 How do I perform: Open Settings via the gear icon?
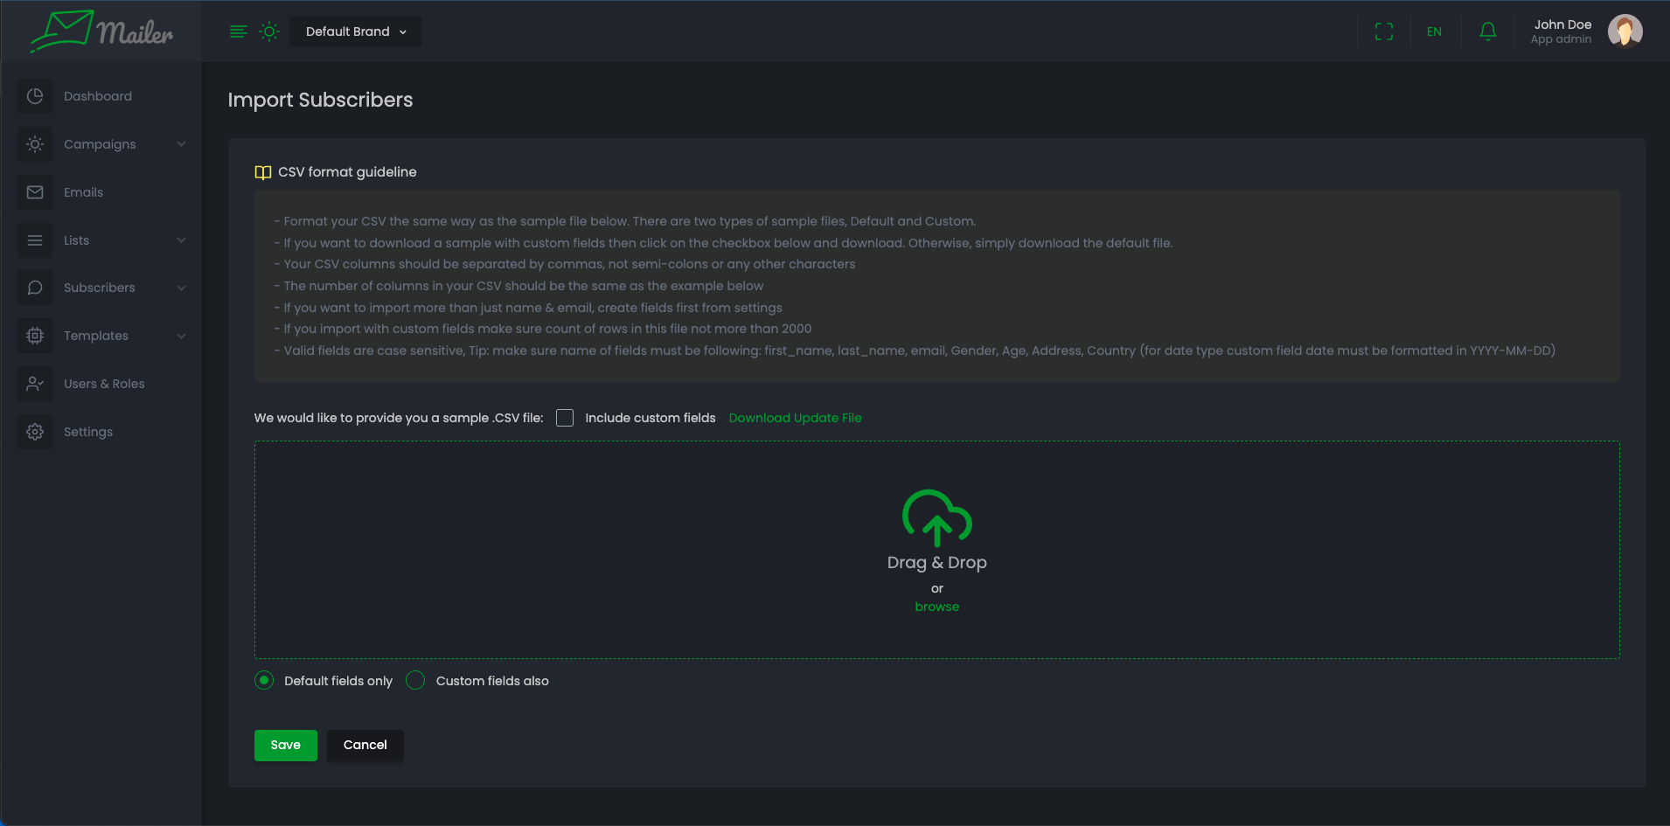pyautogui.click(x=35, y=432)
